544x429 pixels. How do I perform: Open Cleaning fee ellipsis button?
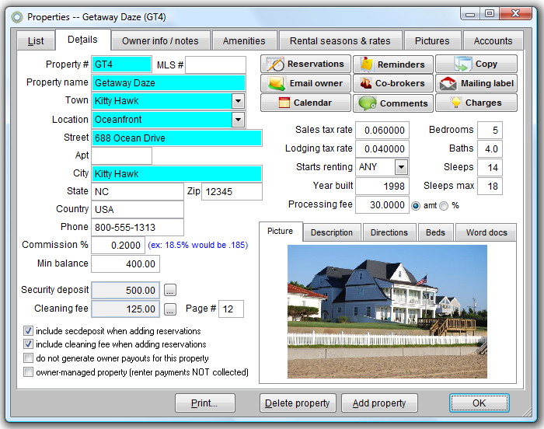[x=170, y=309]
